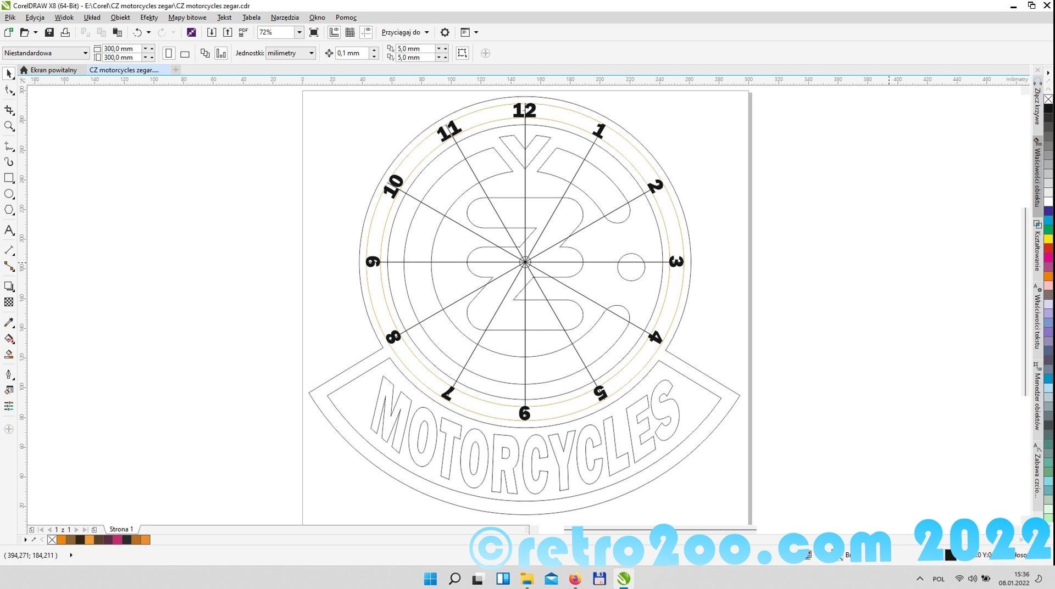Pick the Ellipse tool

point(9,194)
